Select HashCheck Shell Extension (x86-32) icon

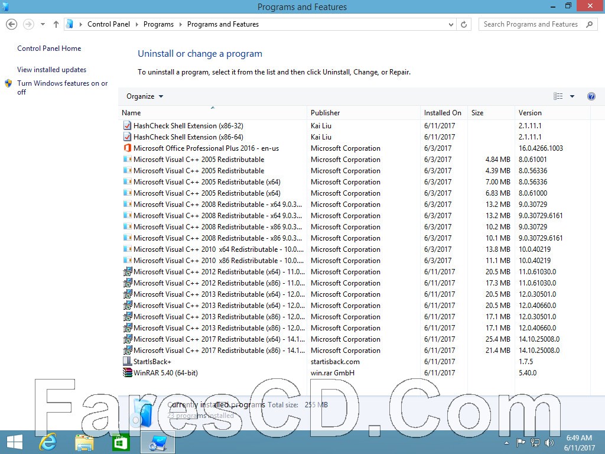click(x=127, y=125)
